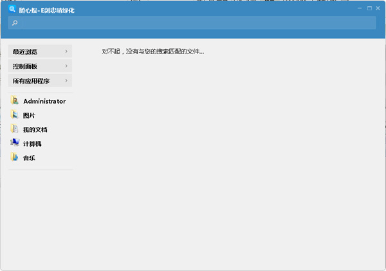The height and width of the screenshot is (271, 386).
Task: Open the 计算机 link
Action: pos(32,144)
